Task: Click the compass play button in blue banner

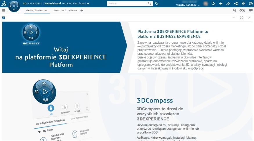Action: 31,32
